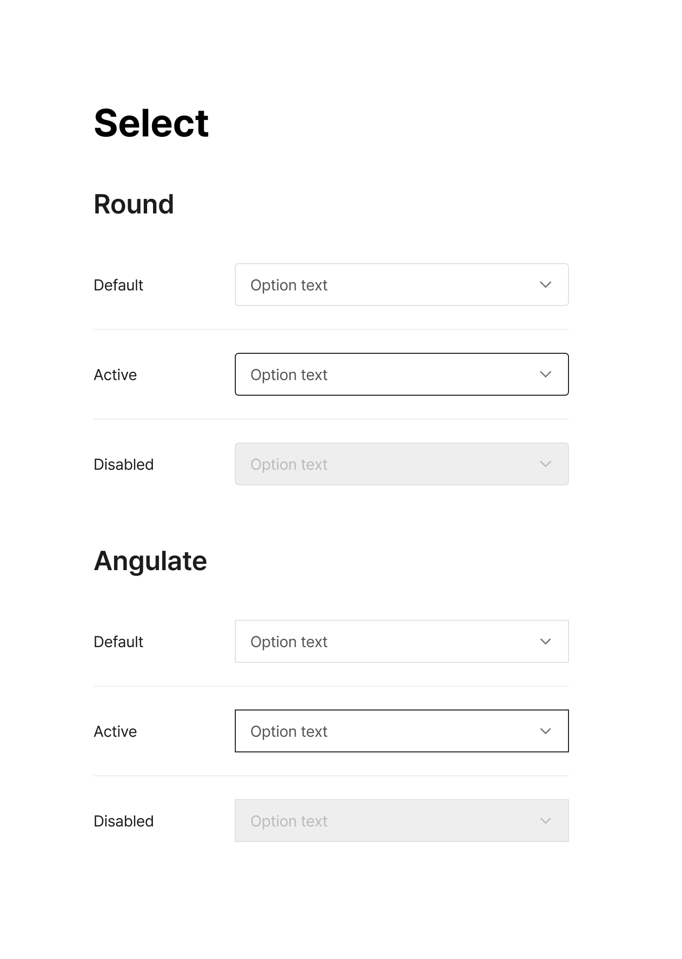
Task: Open the Round Default select dropdown
Action: tap(401, 285)
